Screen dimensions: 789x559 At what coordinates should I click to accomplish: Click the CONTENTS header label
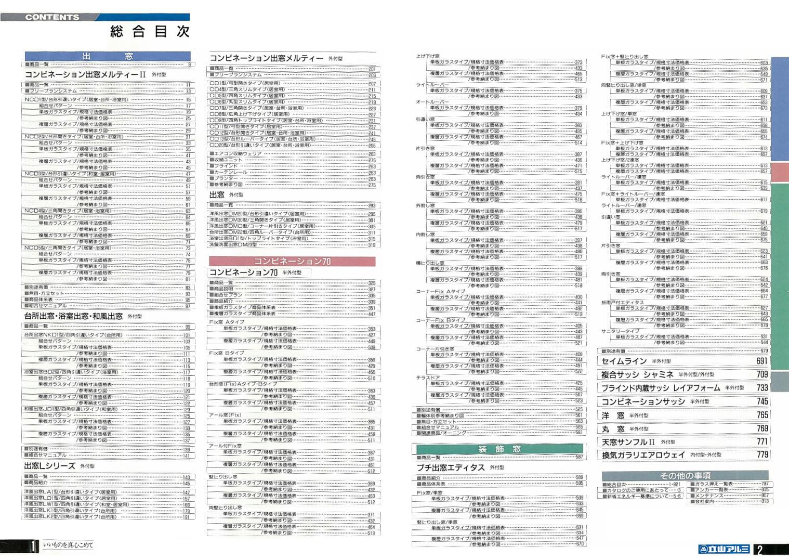52,17
